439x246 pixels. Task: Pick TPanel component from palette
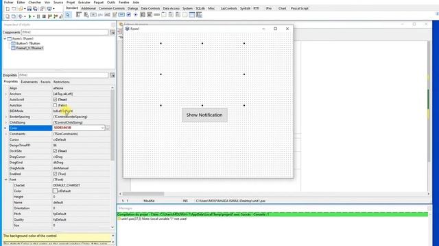185,15
